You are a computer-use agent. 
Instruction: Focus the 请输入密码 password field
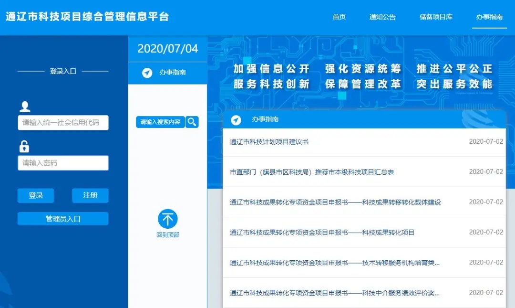click(63, 163)
